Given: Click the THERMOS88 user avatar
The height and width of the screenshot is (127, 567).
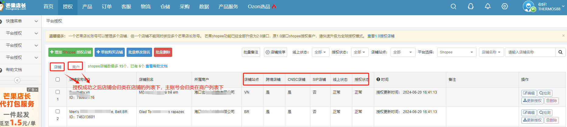Looking at the screenshot, I should tap(529, 6).
